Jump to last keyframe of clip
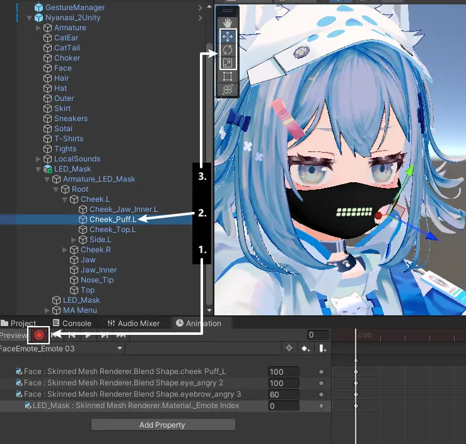 click(121, 336)
